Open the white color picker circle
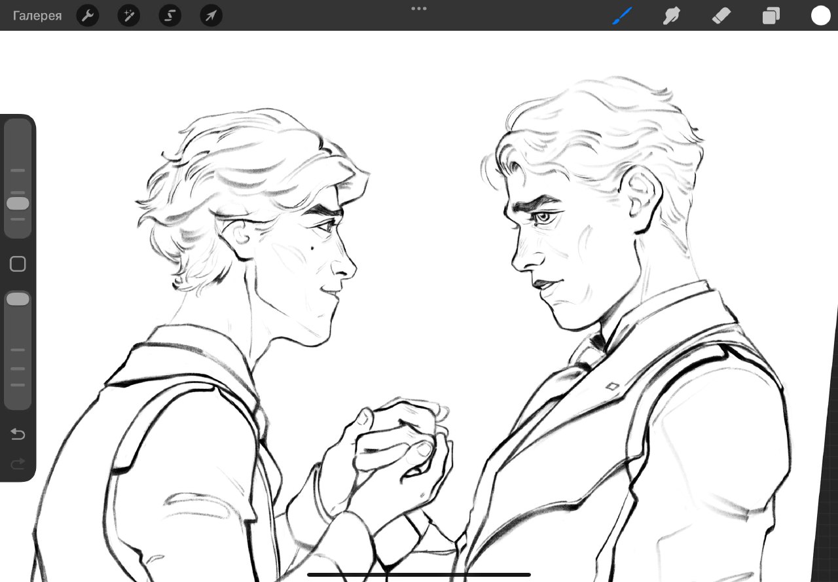Screen dimensions: 838x582 pyautogui.click(x=820, y=16)
